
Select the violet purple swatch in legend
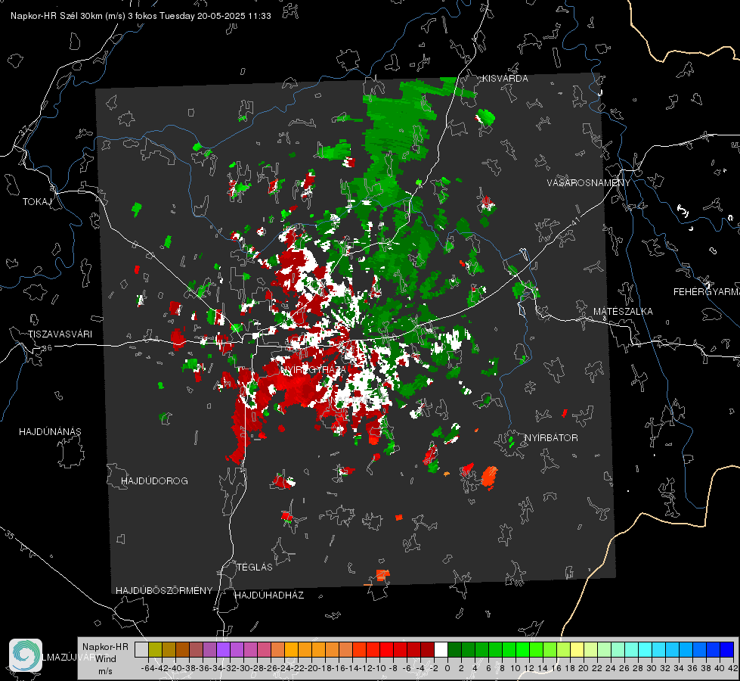coord(223,649)
